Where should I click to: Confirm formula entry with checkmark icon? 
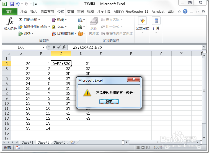click(59, 47)
